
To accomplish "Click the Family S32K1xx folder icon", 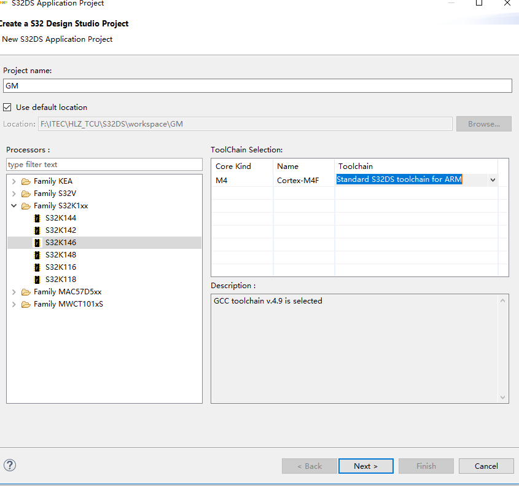I will pos(26,206).
